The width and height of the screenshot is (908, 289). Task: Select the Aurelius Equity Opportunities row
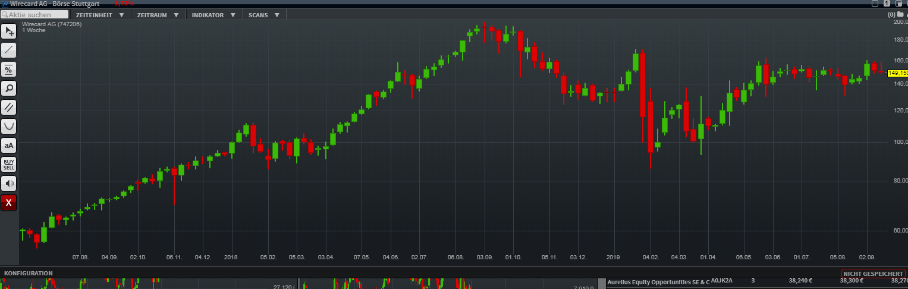(x=757, y=281)
